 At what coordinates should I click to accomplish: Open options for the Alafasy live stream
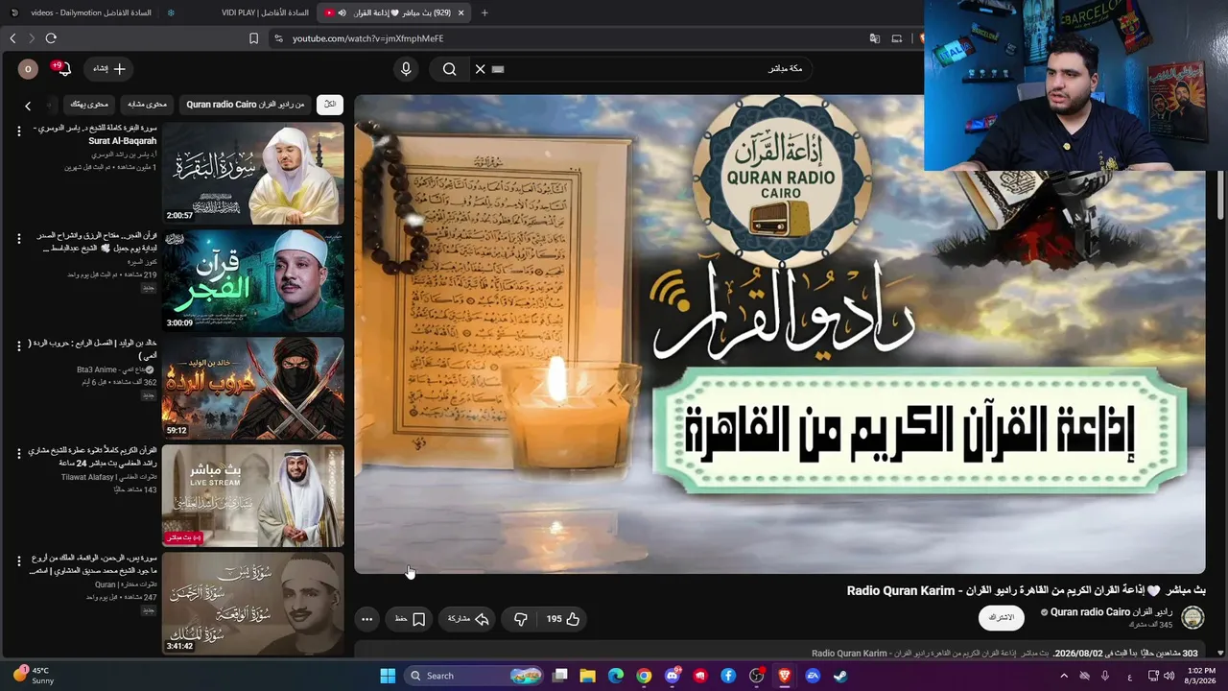coord(18,454)
